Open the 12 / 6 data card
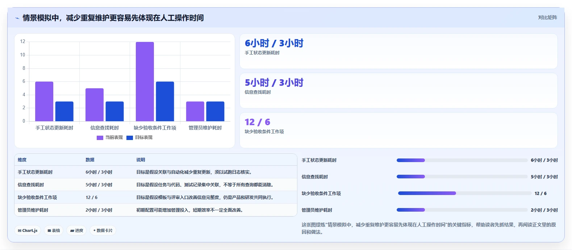This screenshot has width=572, height=250. tap(398, 130)
